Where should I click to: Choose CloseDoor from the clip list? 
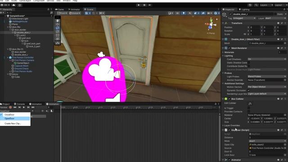pos(15,115)
